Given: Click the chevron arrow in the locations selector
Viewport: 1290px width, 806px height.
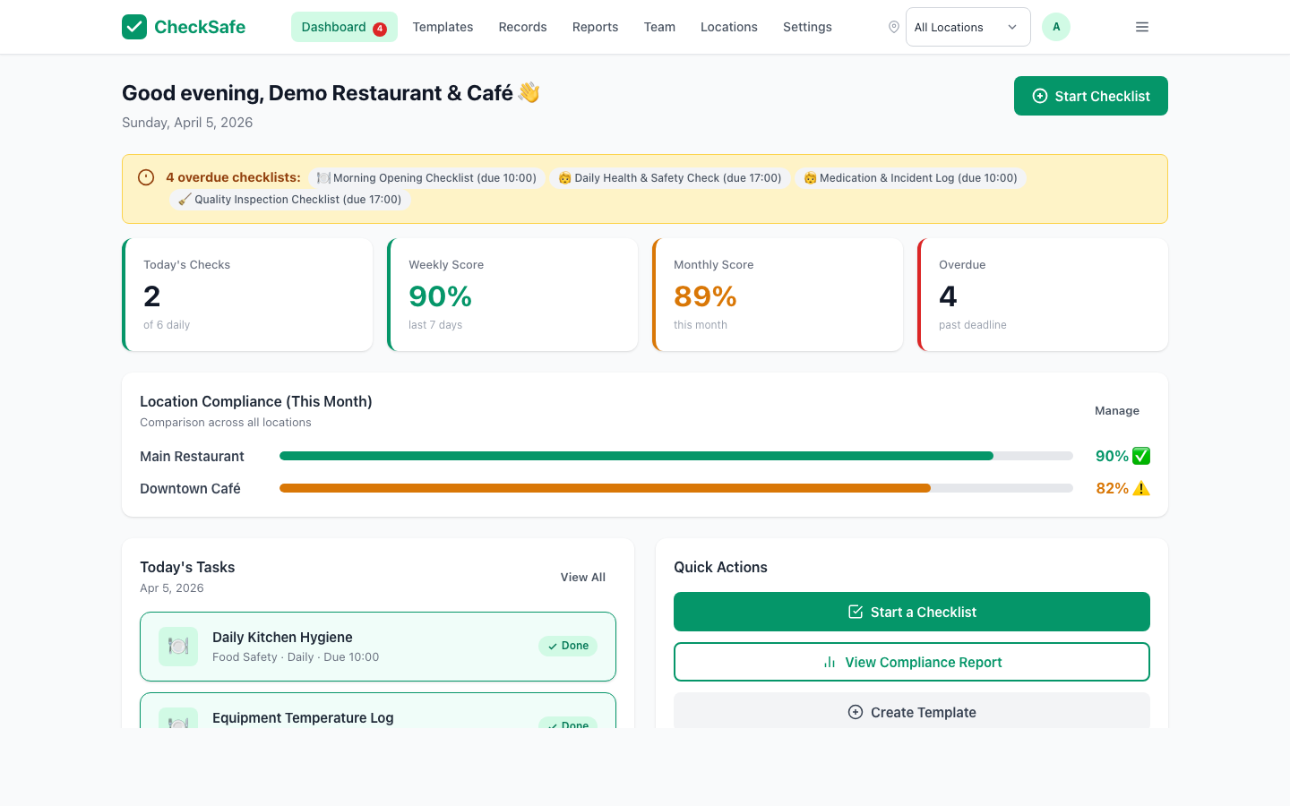Looking at the screenshot, I should (1013, 27).
